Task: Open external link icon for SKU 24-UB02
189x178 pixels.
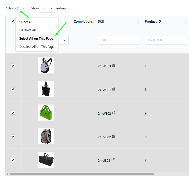Action: [113, 160]
